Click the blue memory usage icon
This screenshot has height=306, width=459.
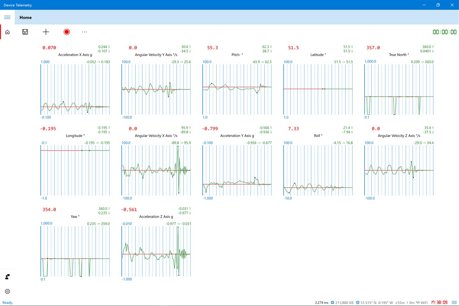tap(332, 302)
